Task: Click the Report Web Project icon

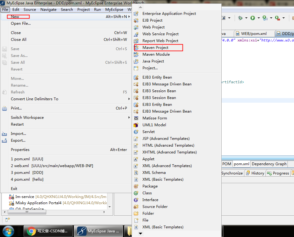Action: click(x=136, y=41)
